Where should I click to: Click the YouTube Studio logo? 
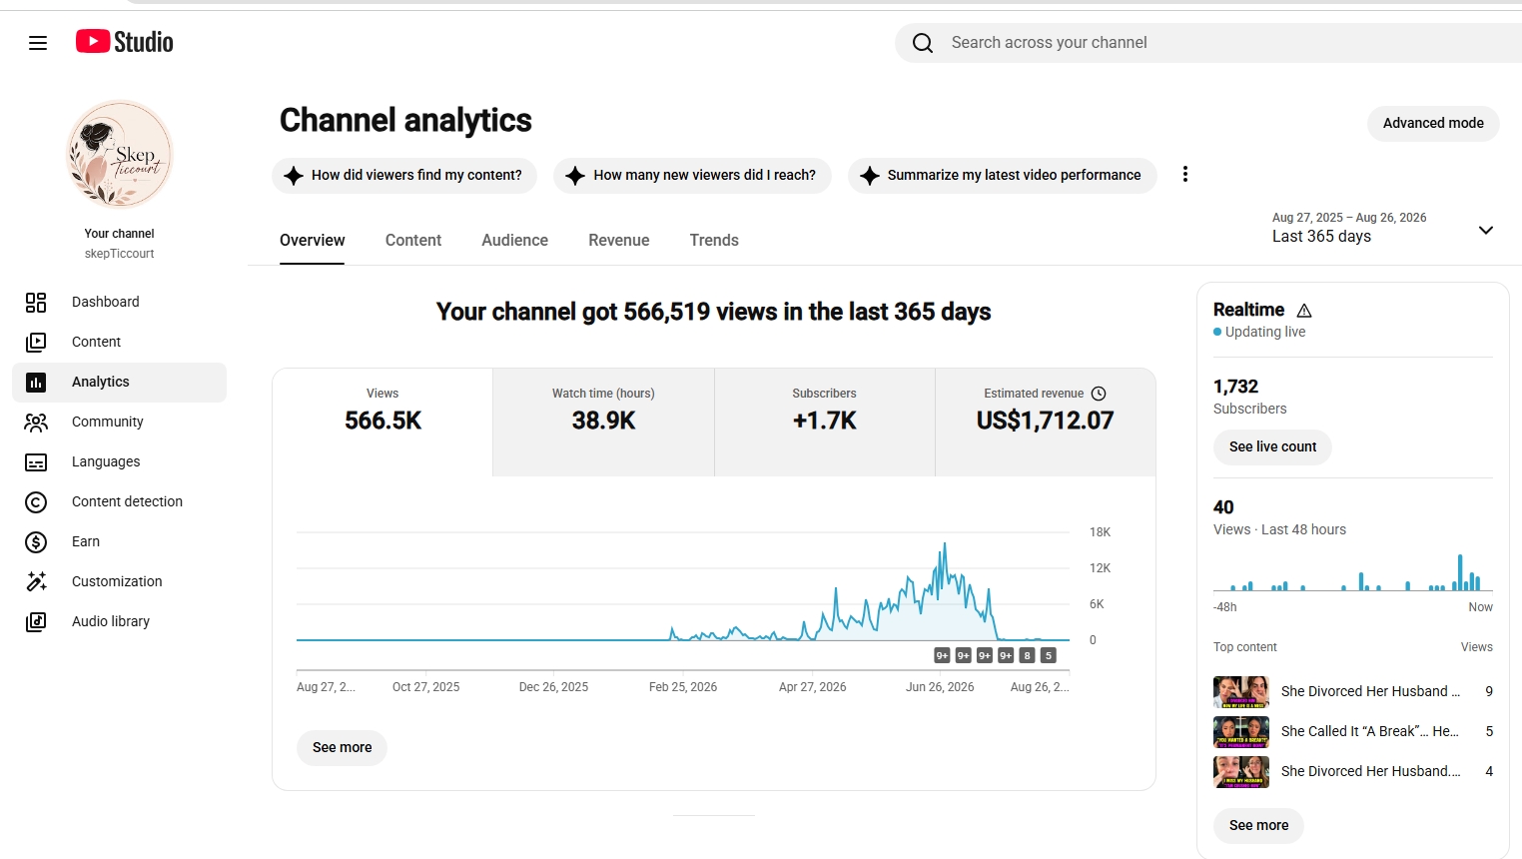tap(125, 42)
